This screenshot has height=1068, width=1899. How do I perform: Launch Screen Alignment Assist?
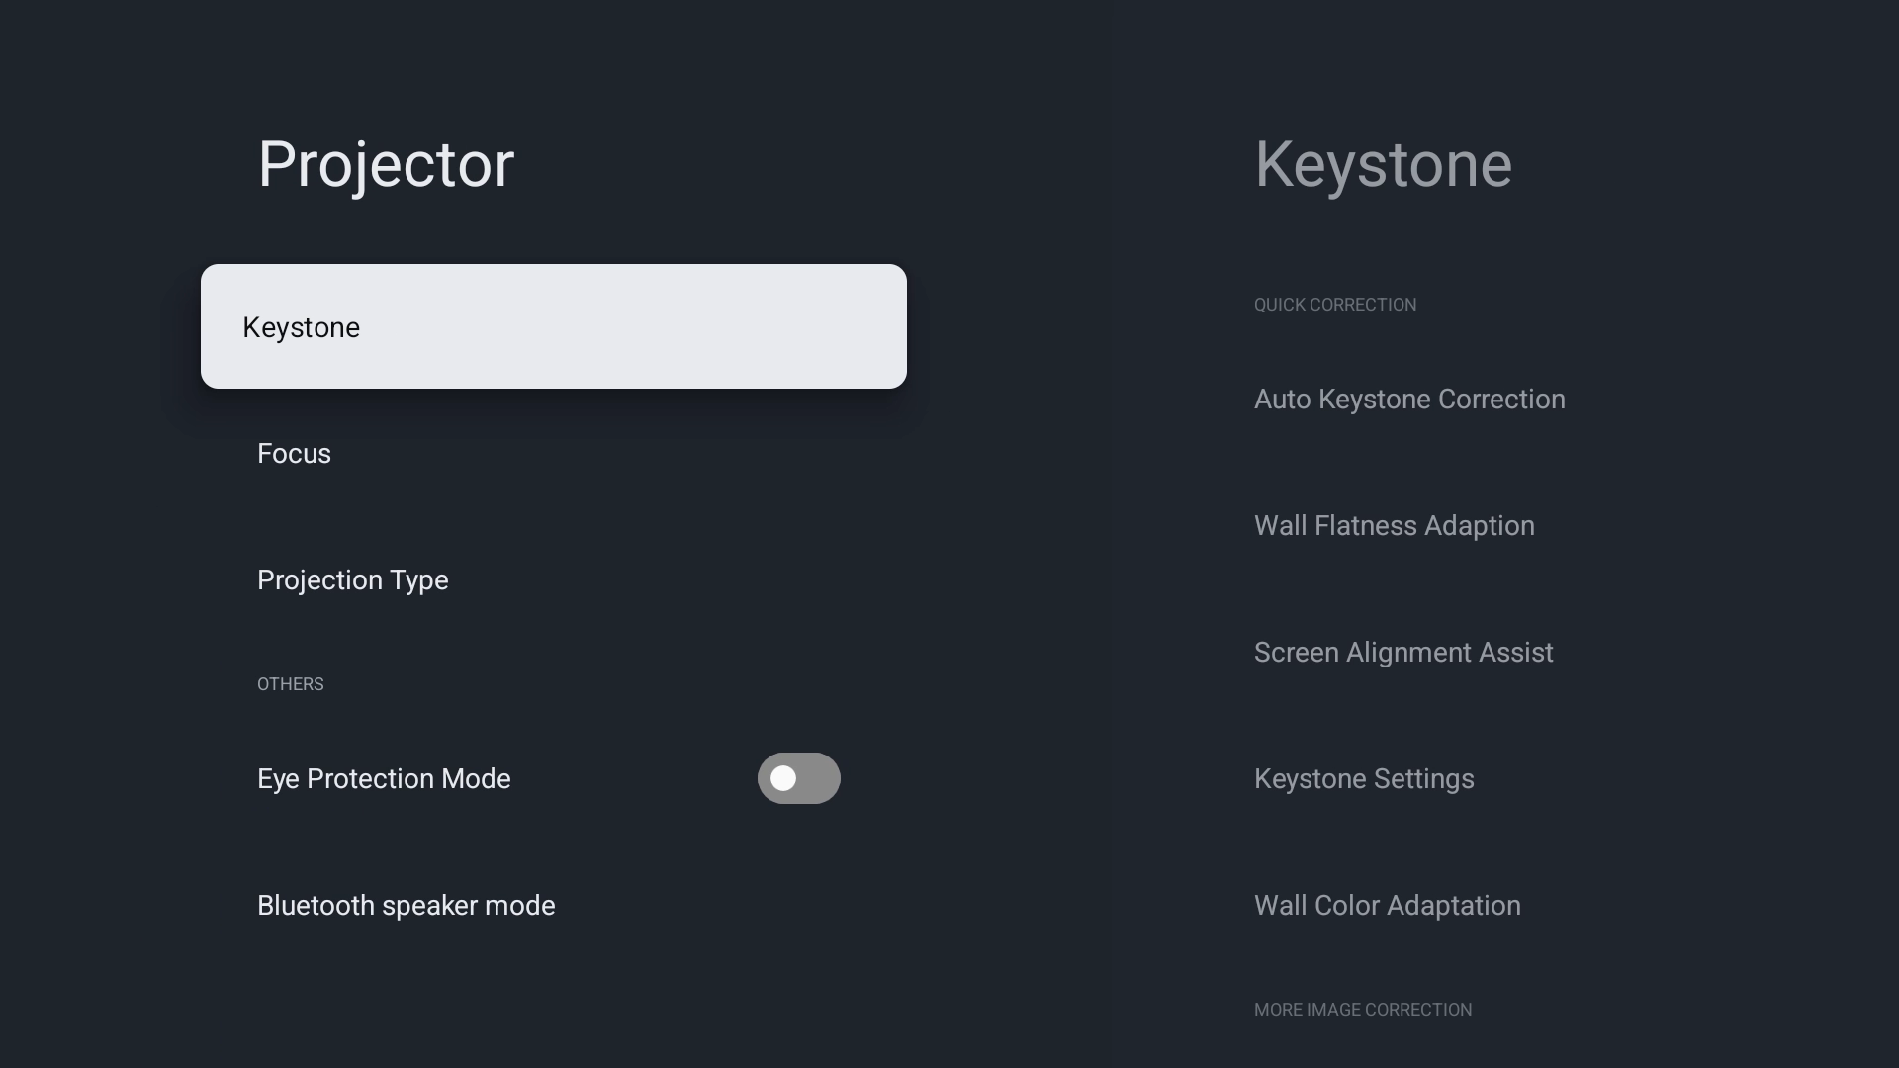click(1402, 653)
